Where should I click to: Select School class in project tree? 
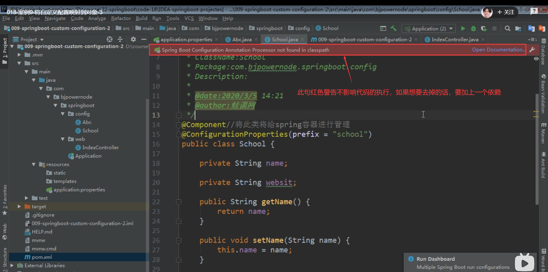[90, 131]
